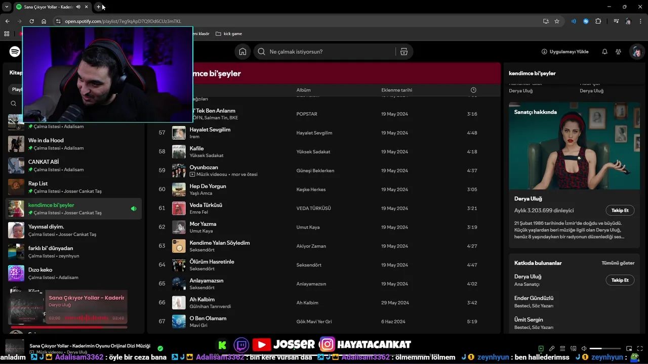Select the Spotify browser tab
The height and width of the screenshot is (364, 648).
(52, 7)
